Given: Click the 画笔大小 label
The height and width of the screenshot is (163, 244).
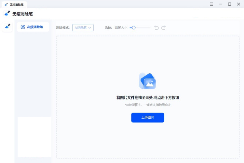Looking at the screenshot, I should tap(121, 28).
